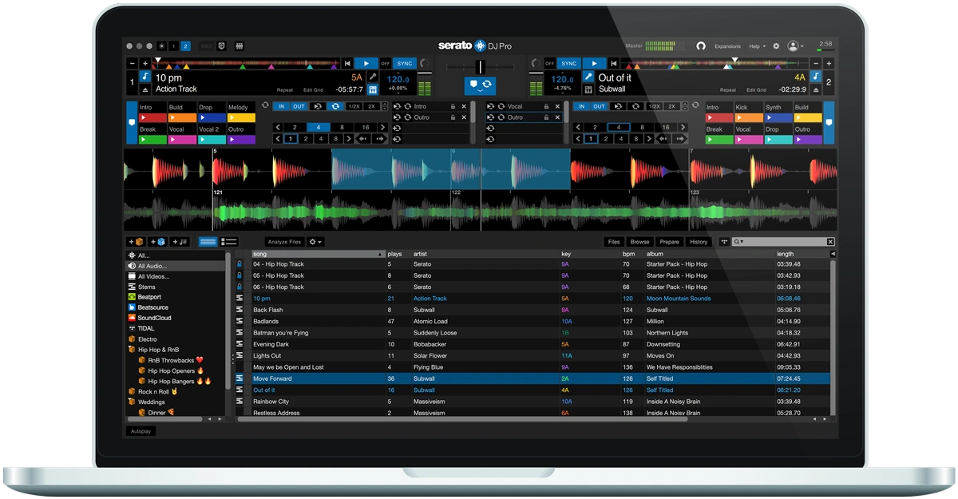Toggle deck 1 key lock note icon
This screenshot has width=958, height=499.
[145, 77]
